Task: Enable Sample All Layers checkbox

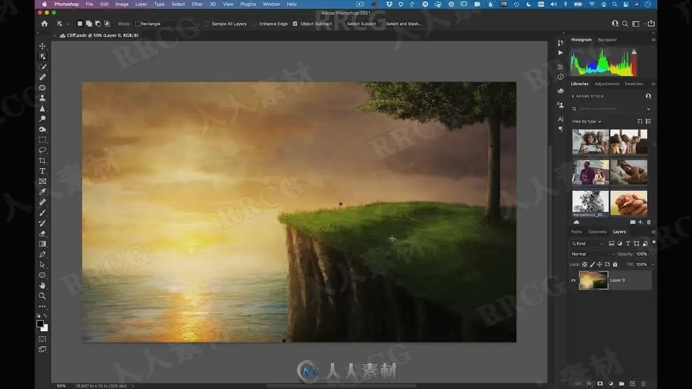Action: (207, 24)
